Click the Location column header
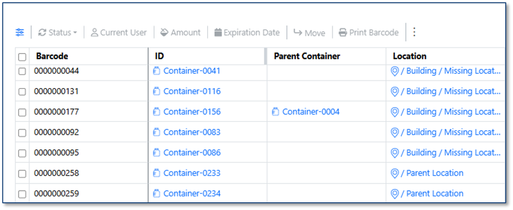Viewport: 513px width, 210px height. [x=409, y=56]
